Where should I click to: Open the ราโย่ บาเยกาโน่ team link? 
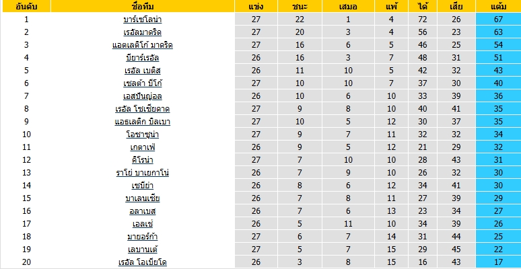[x=142, y=173]
